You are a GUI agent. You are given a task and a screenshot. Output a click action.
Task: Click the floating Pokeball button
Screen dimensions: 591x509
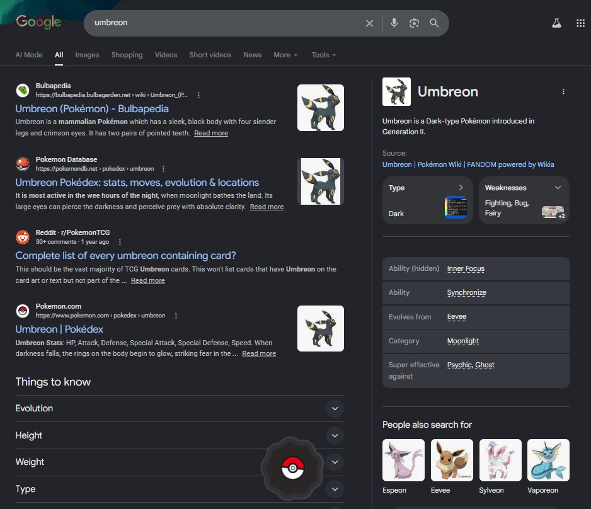click(292, 468)
